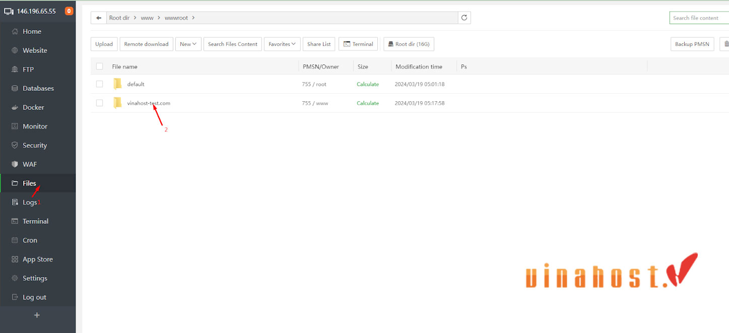This screenshot has width=729, height=333.
Task: Open the default folder icon
Action: pos(118,84)
